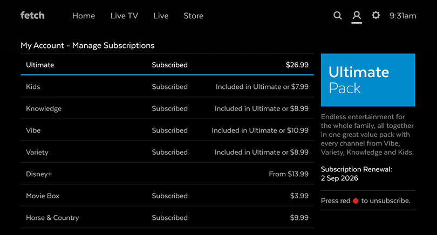Screen dimensions: 437x235
Task: Choose the Movie Box row
Action: click(x=167, y=196)
